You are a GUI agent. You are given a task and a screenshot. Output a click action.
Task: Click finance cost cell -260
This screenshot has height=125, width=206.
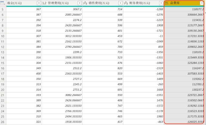[x=143, y=84]
